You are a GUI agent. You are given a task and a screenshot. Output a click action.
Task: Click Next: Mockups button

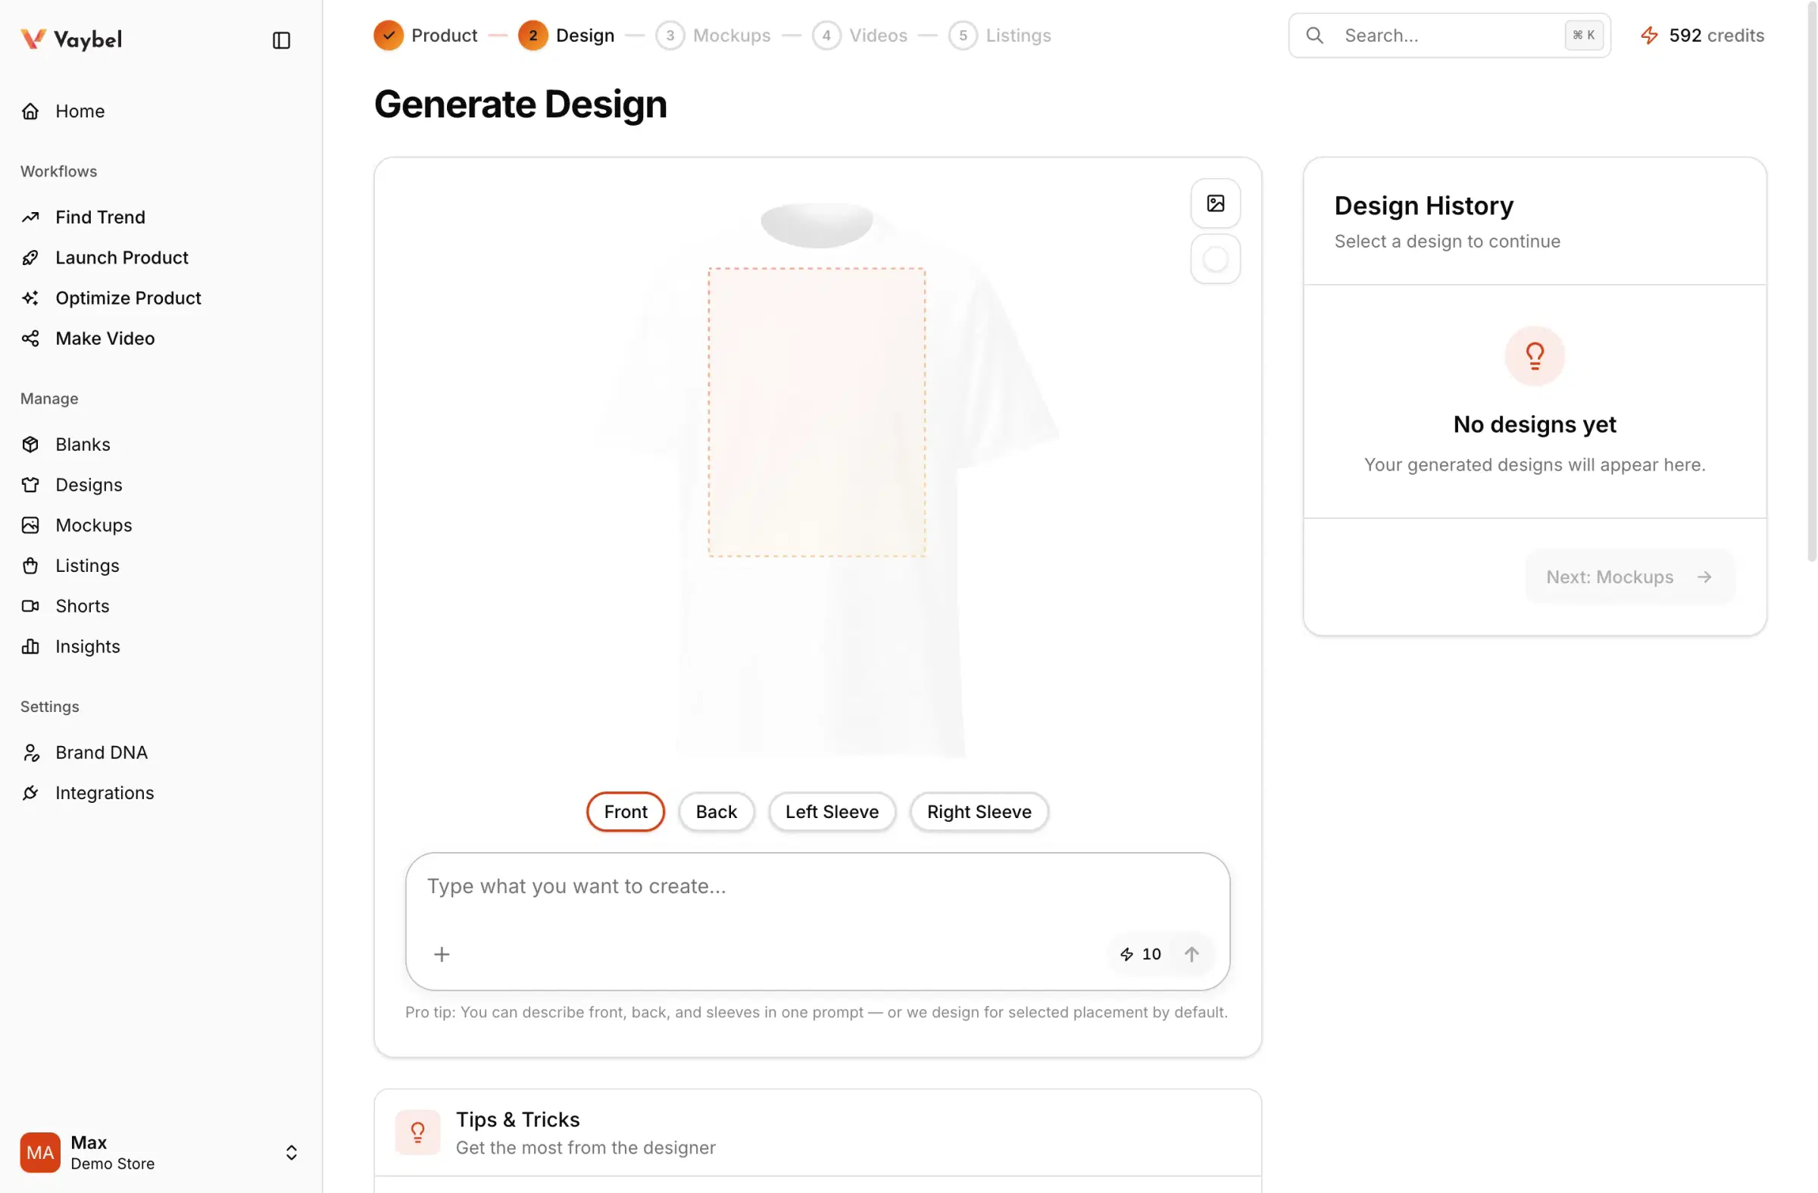pyautogui.click(x=1628, y=576)
